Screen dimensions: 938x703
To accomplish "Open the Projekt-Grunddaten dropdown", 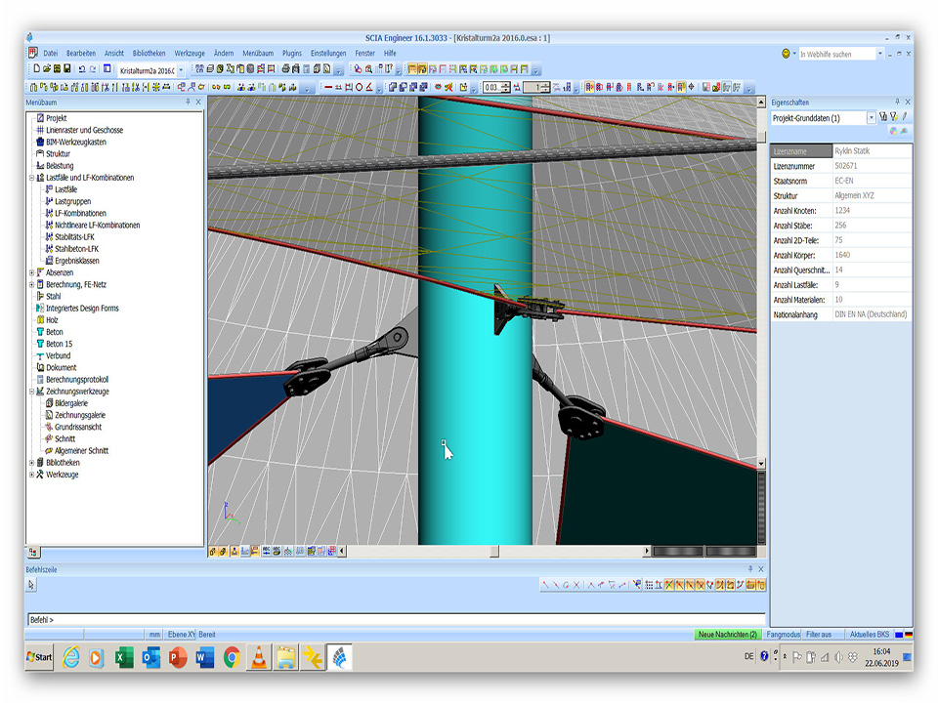I will [872, 118].
